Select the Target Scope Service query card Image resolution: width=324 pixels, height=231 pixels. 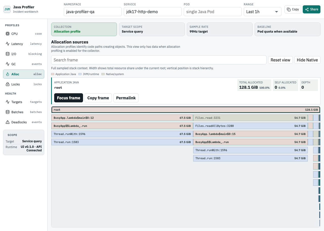(x=152, y=29)
